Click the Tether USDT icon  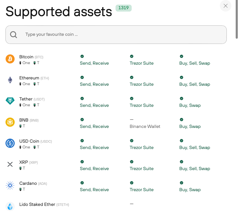10,101
